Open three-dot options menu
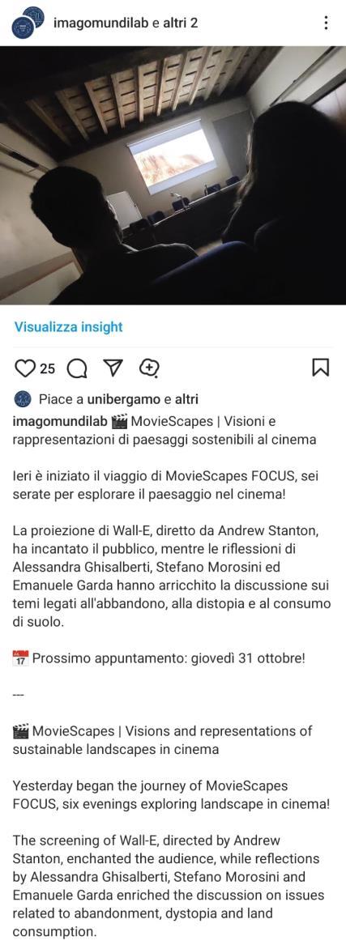 tap(326, 23)
